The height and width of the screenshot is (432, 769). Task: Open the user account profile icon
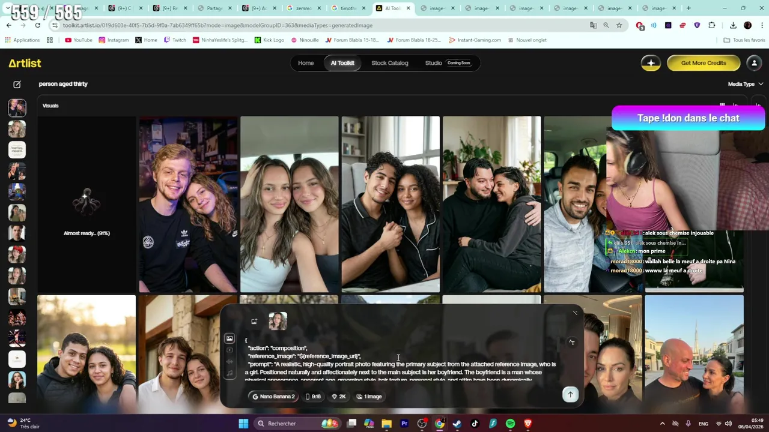click(x=754, y=63)
